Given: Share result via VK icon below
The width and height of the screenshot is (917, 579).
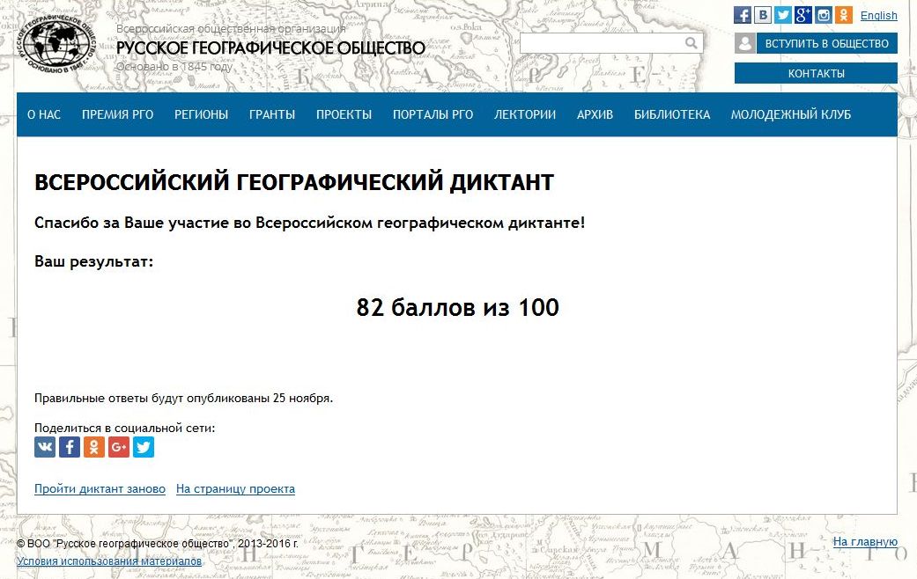Looking at the screenshot, I should 45,447.
